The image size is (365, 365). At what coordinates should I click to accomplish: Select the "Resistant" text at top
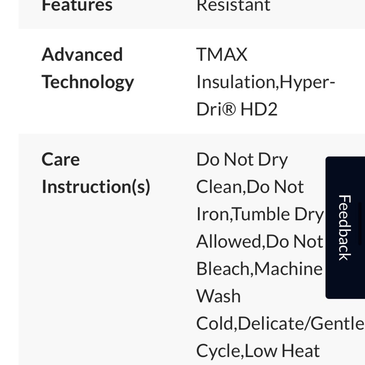click(233, 5)
